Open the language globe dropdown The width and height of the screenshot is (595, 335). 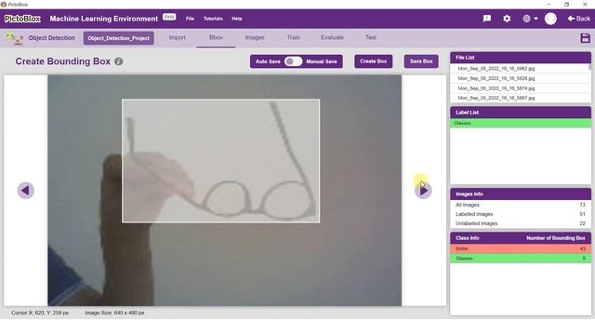pyautogui.click(x=530, y=19)
